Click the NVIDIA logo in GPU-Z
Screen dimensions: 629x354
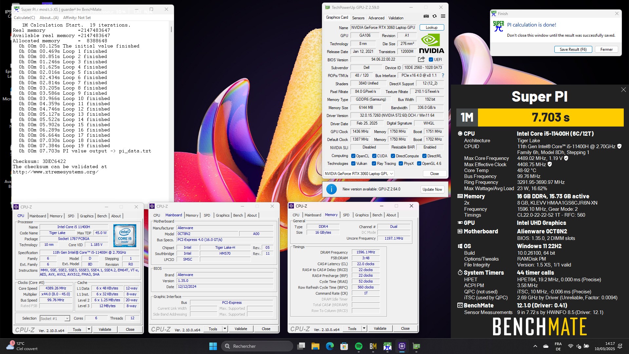[431, 43]
